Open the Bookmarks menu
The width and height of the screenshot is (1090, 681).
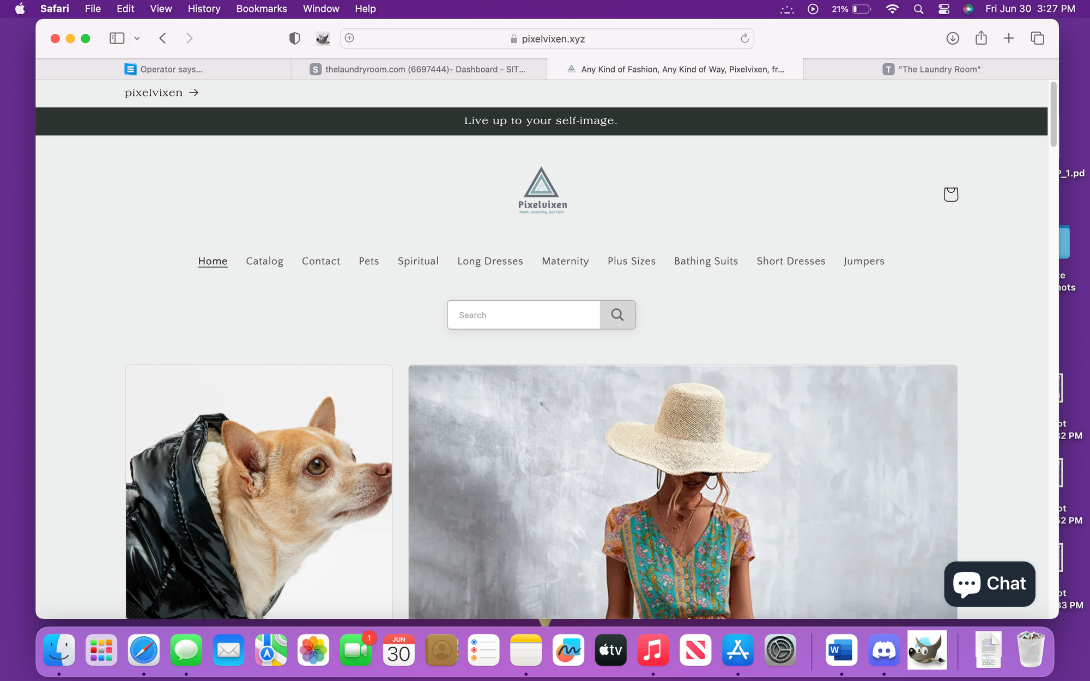(x=262, y=9)
